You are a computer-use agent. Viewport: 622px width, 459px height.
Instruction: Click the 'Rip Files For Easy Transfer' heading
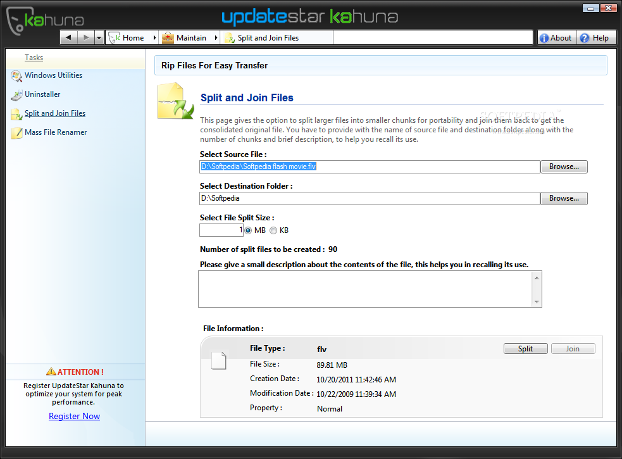[215, 65]
